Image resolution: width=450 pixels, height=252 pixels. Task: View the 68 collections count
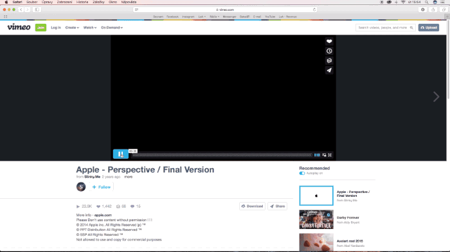(x=121, y=206)
